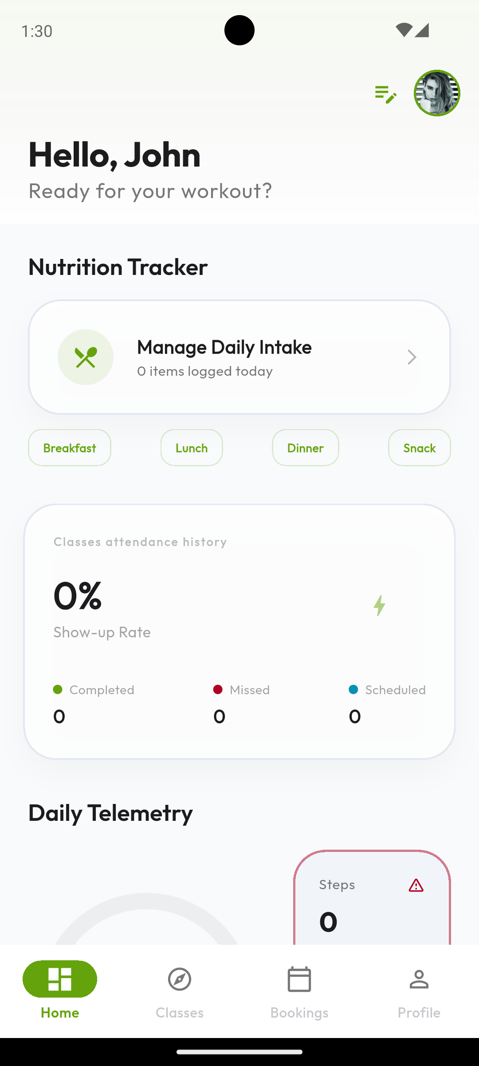Tap the edit list icon near avatar
This screenshot has width=479, height=1066.
[385, 94]
